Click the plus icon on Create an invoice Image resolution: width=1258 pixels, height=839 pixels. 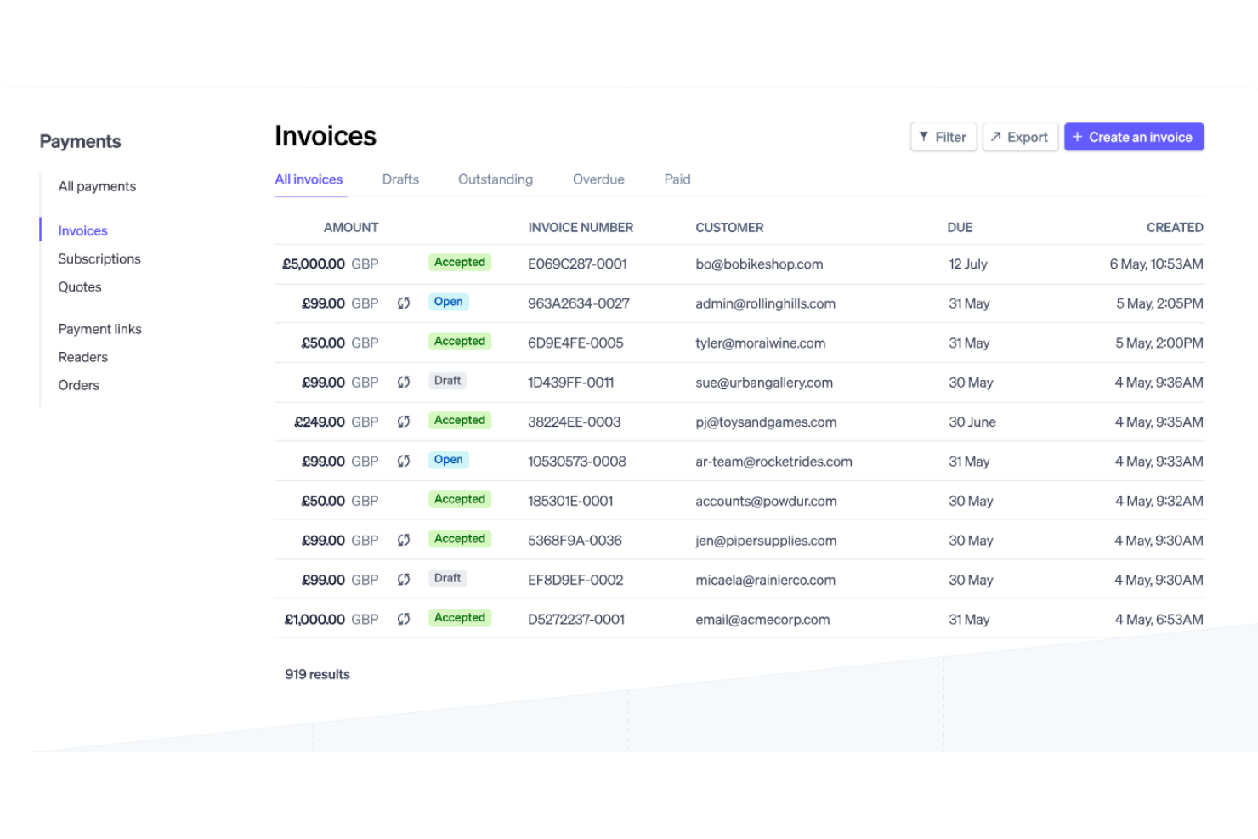tap(1076, 137)
